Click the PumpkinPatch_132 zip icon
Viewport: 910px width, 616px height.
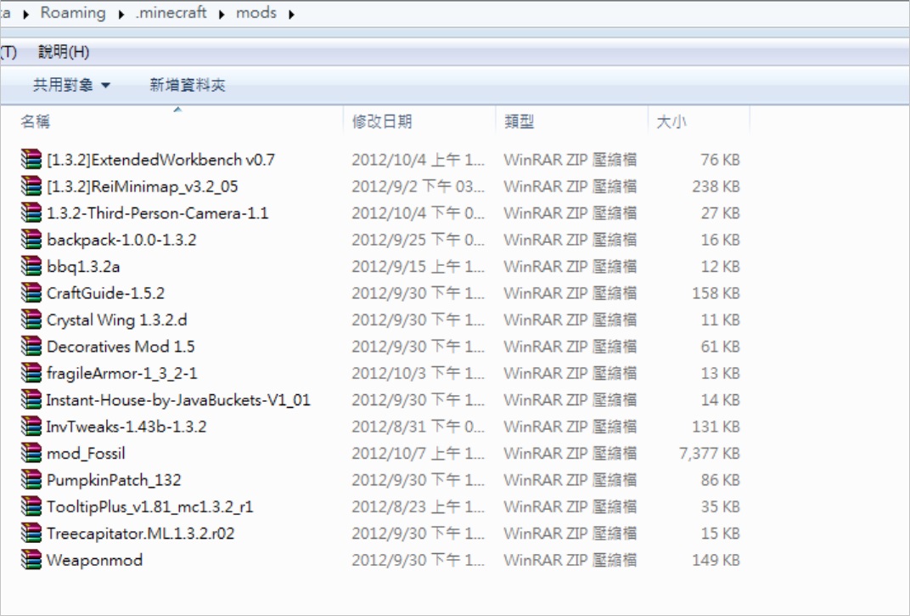point(31,480)
